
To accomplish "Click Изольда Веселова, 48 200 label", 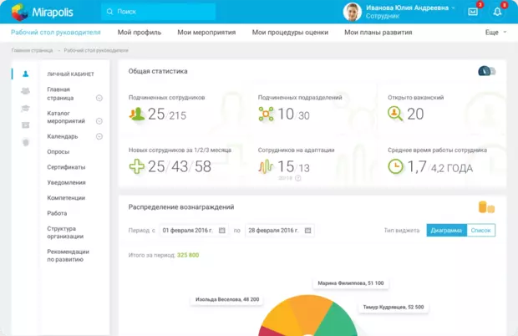I will click(227, 300).
